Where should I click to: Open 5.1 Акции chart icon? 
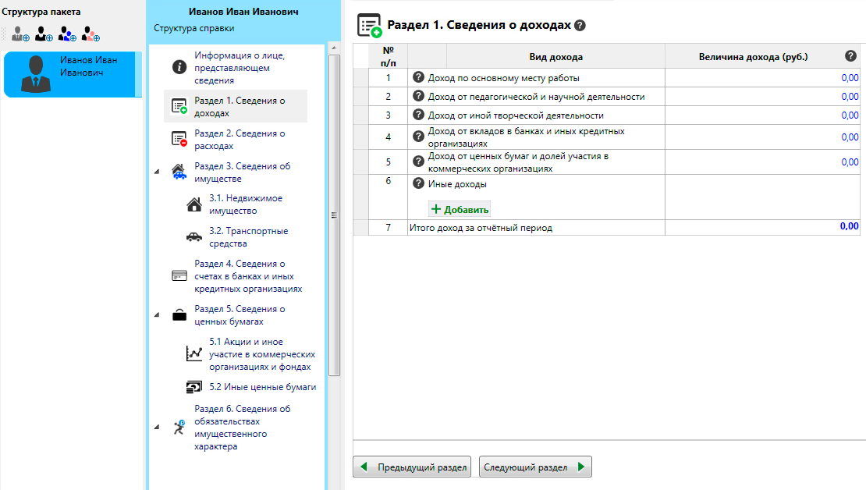pos(193,353)
